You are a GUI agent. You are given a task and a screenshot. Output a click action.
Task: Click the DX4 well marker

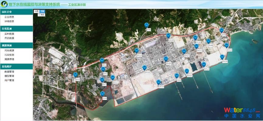tap(102, 94)
